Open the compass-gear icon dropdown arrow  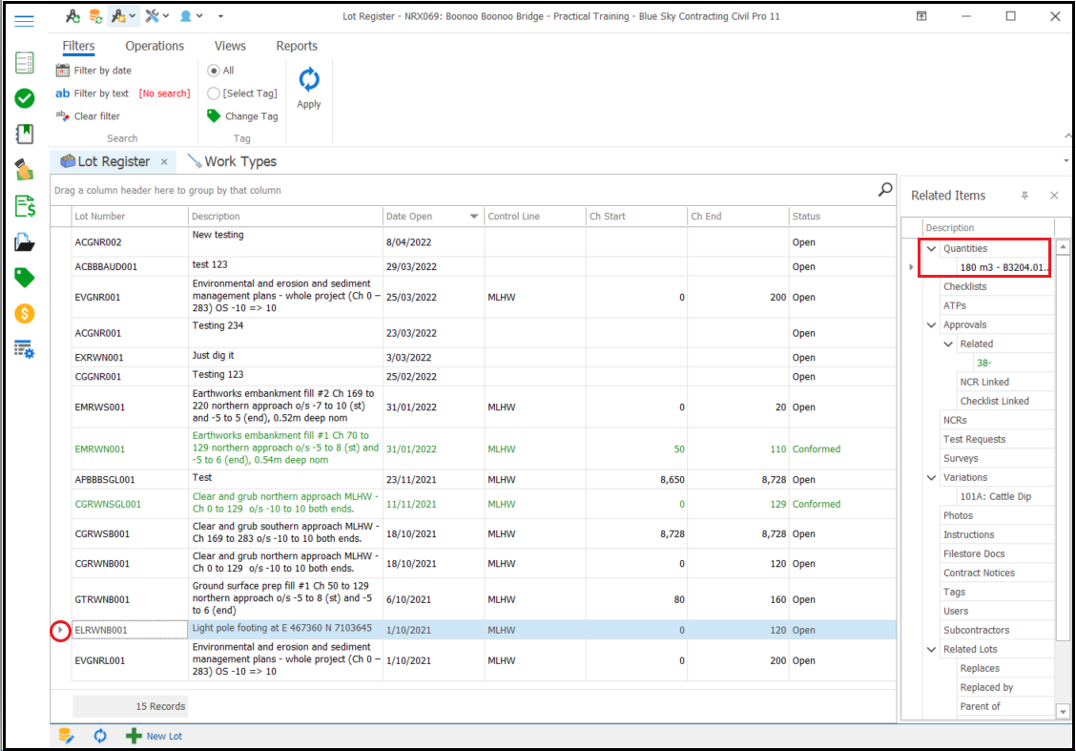(x=133, y=16)
